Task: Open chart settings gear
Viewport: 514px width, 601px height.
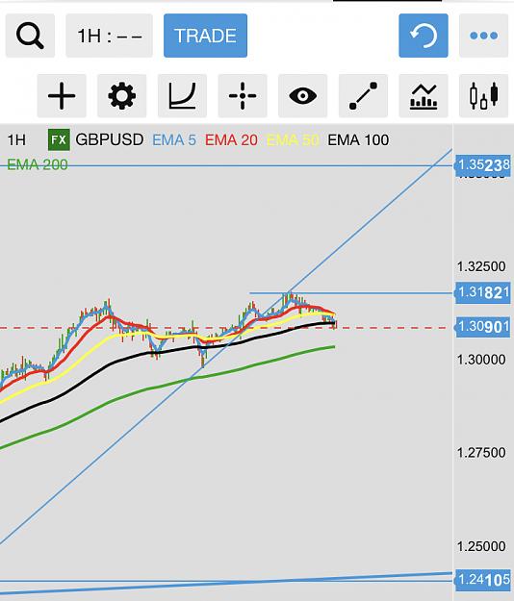Action: [x=122, y=96]
